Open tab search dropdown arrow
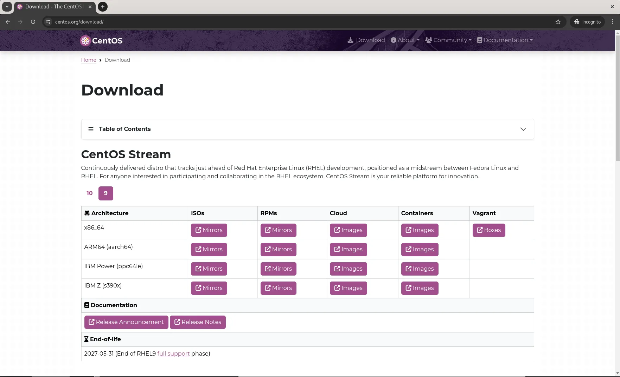Screen dimensions: 620x377 click(x=7, y=7)
